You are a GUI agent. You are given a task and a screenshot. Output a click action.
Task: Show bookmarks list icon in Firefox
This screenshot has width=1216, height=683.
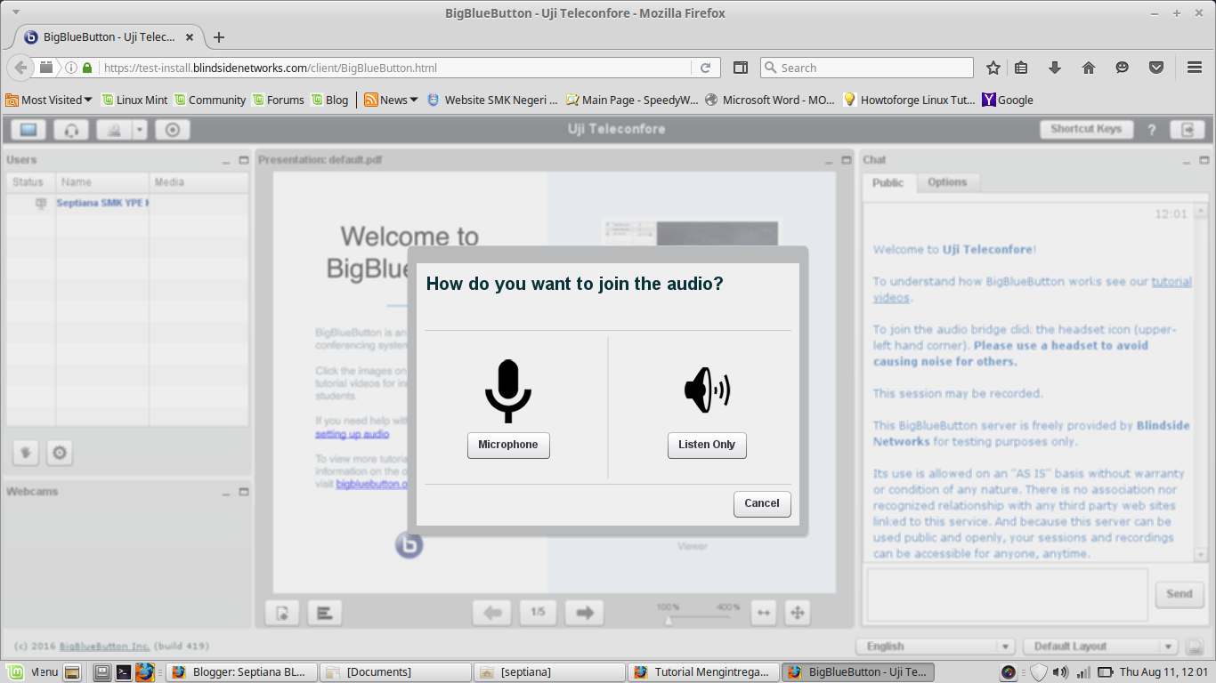(x=1022, y=68)
